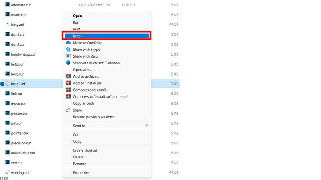Select Create shortcut
This screenshot has height=180, width=321.
tap(85, 150)
